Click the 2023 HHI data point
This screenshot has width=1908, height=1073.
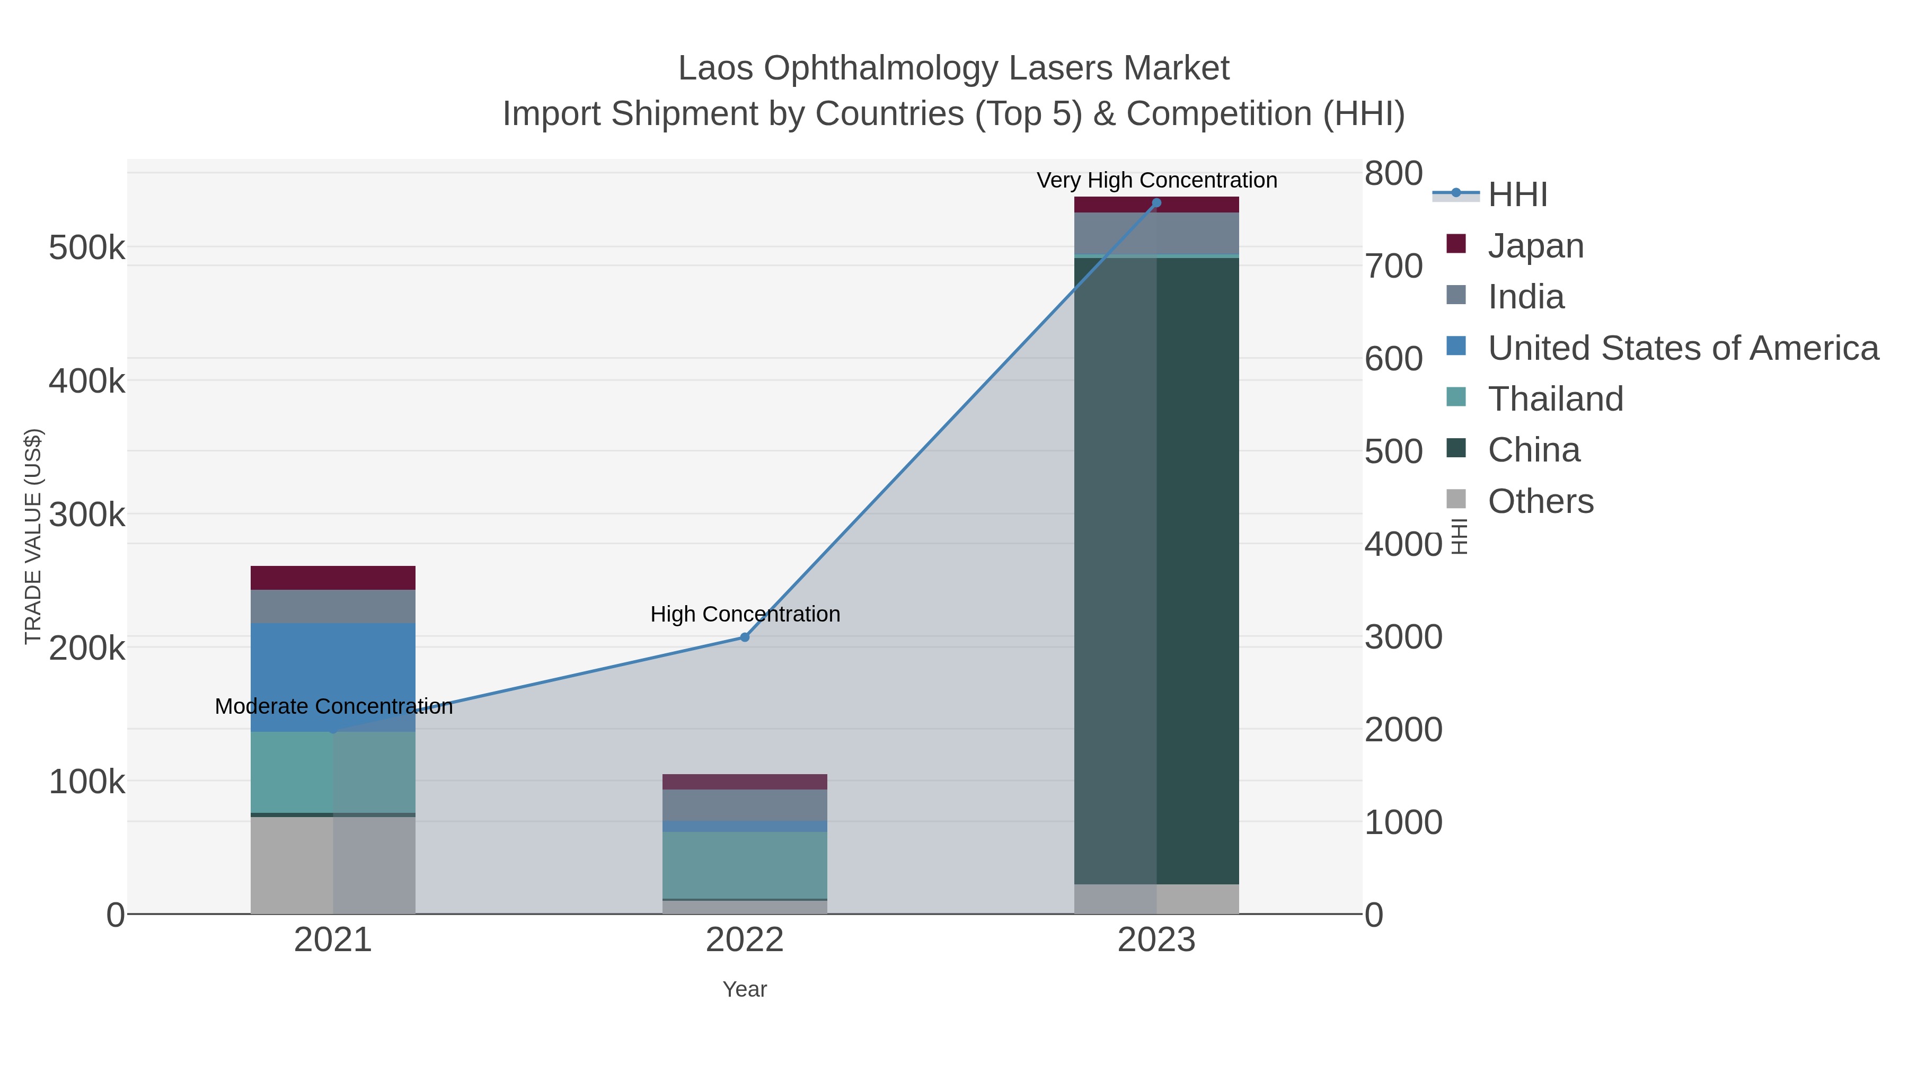tap(1156, 203)
